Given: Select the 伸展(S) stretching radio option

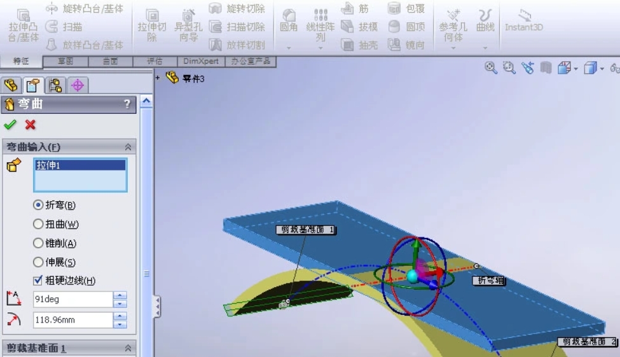Looking at the screenshot, I should [x=38, y=262].
